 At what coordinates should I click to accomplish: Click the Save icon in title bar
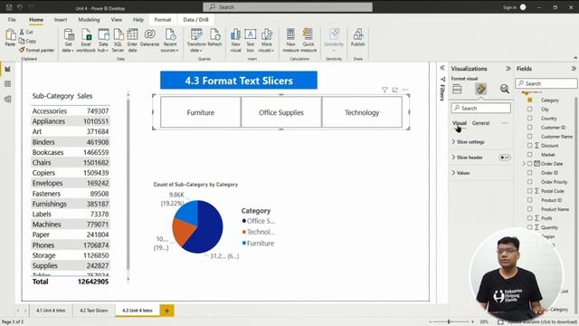tap(9, 7)
